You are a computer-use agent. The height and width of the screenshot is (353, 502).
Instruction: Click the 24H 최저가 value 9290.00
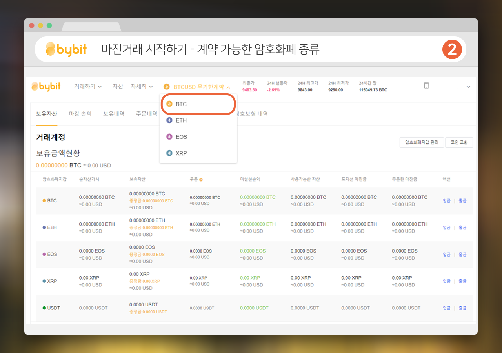coord(335,90)
